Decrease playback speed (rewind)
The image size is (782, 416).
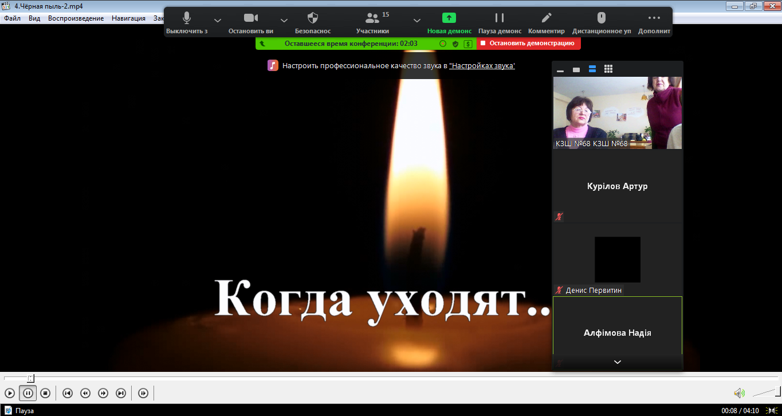click(85, 393)
